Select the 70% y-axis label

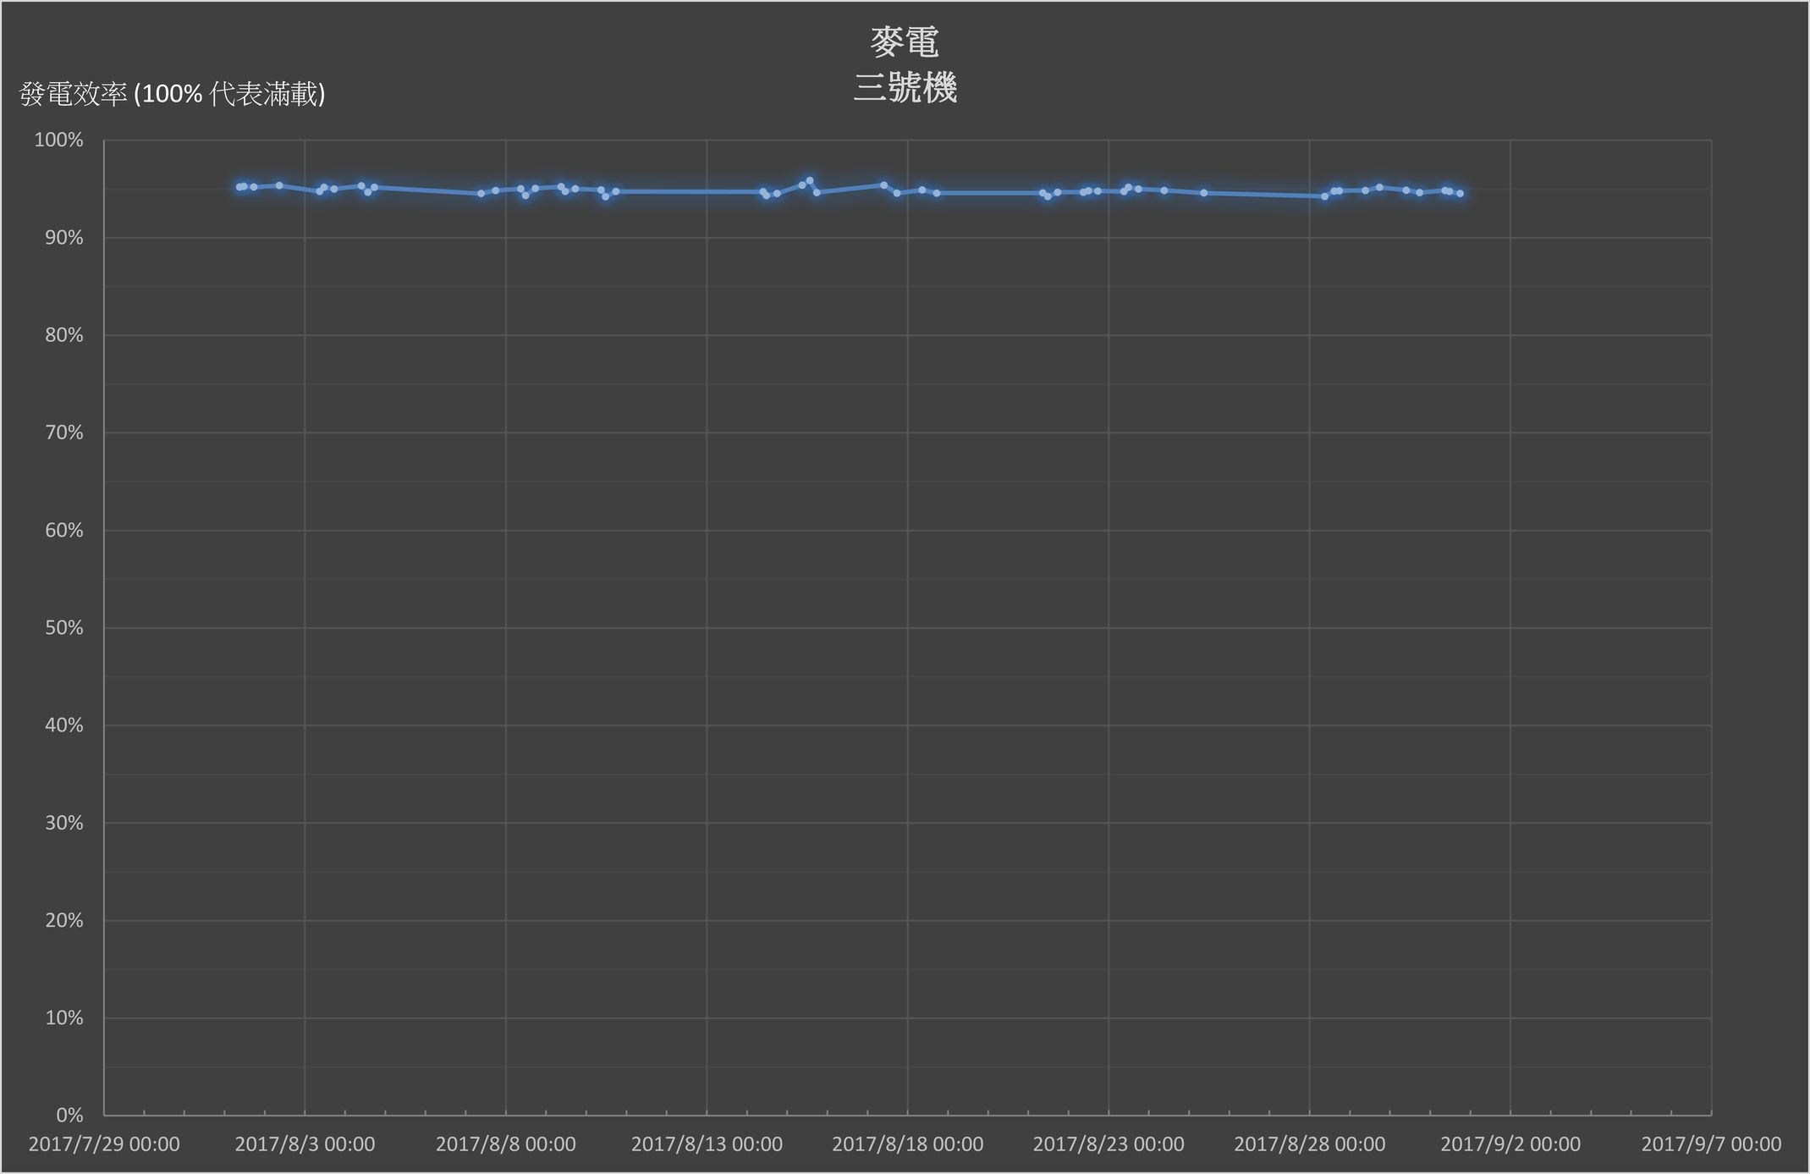click(x=63, y=433)
